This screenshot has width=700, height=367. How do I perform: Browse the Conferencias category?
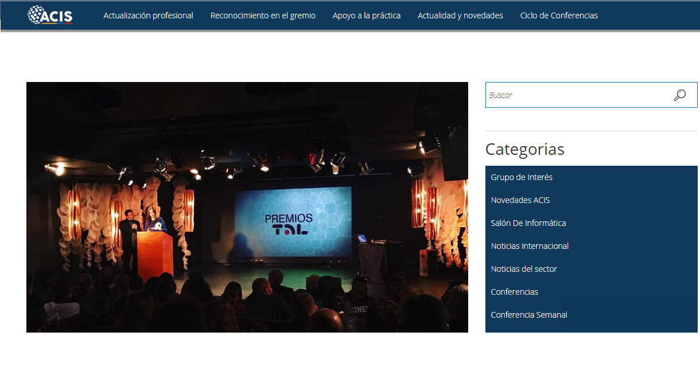point(515,292)
